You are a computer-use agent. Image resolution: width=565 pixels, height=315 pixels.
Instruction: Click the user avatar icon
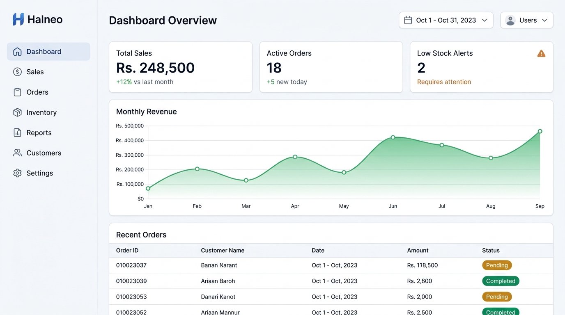[510, 20]
